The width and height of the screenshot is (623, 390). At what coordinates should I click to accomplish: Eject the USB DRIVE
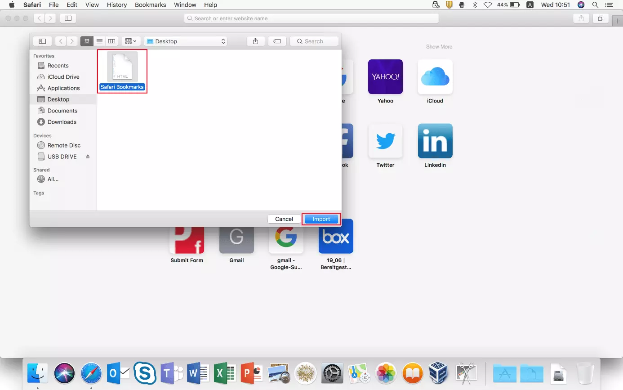[88, 157]
